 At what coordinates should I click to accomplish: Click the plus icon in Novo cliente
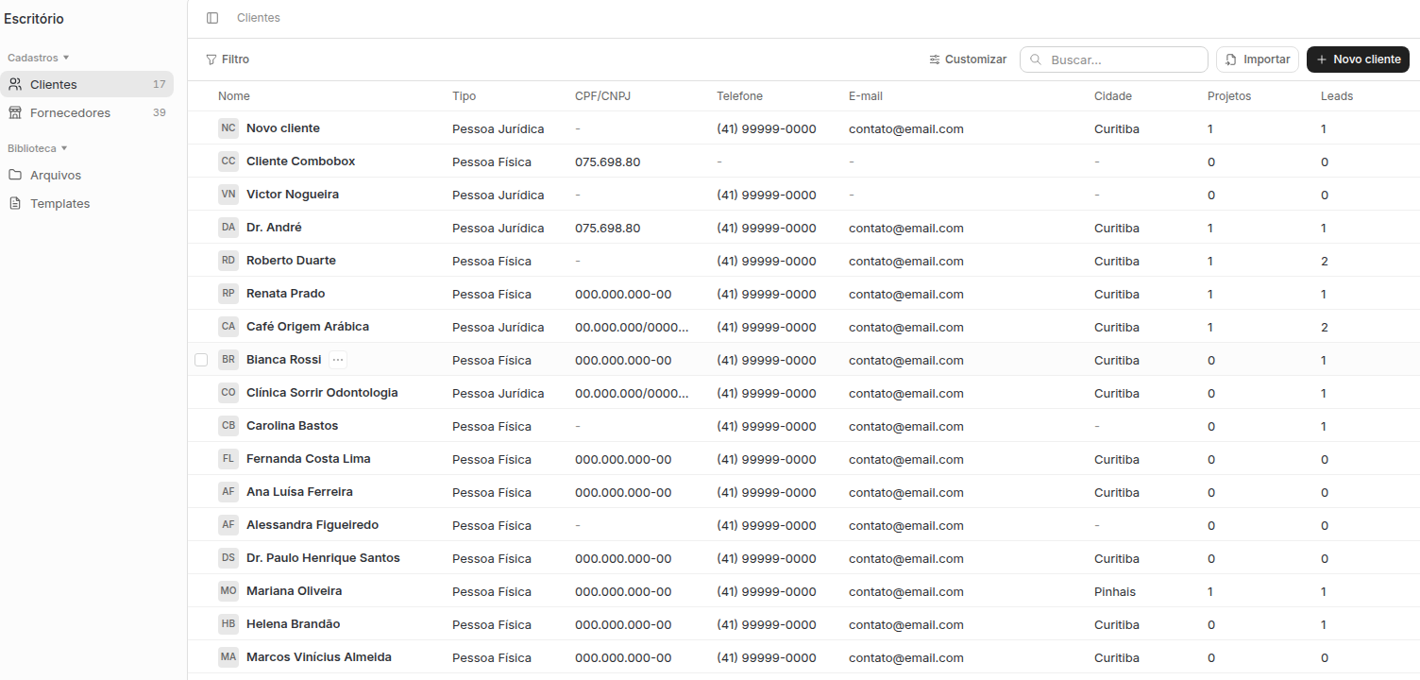tap(1322, 59)
